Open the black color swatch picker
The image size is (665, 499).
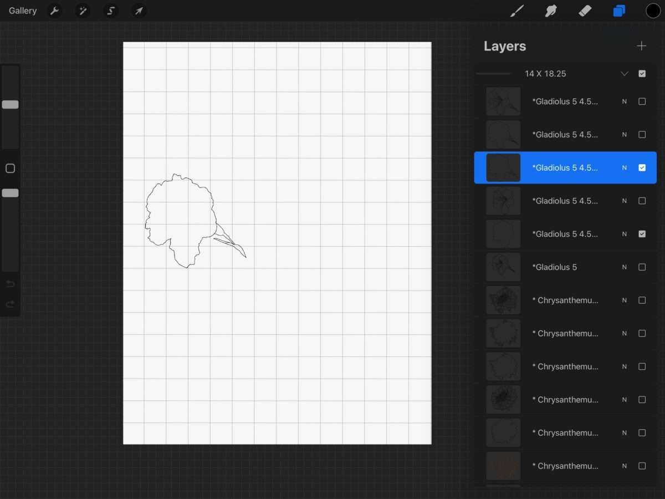[653, 11]
